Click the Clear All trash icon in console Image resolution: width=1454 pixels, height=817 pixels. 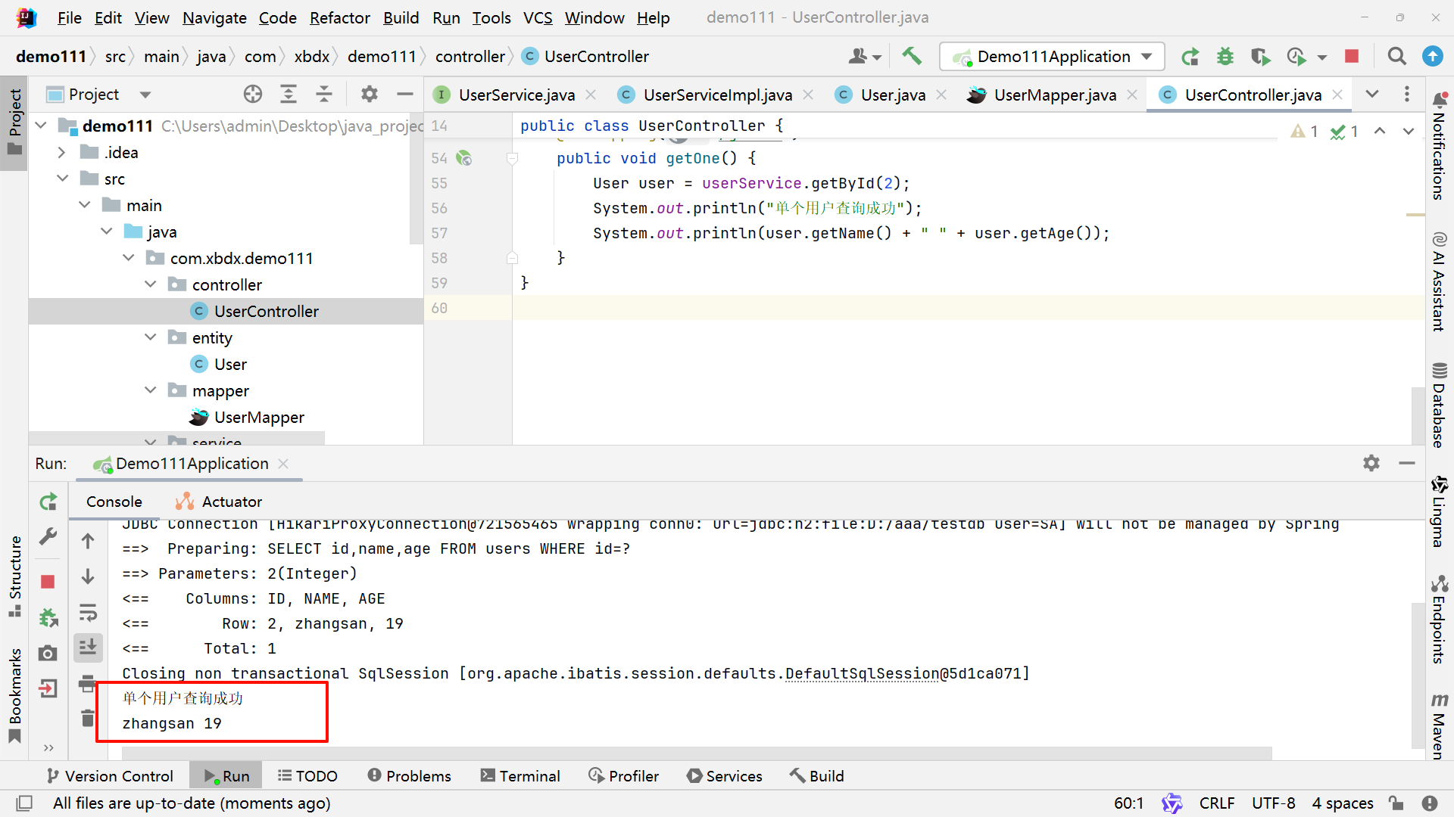pyautogui.click(x=88, y=718)
